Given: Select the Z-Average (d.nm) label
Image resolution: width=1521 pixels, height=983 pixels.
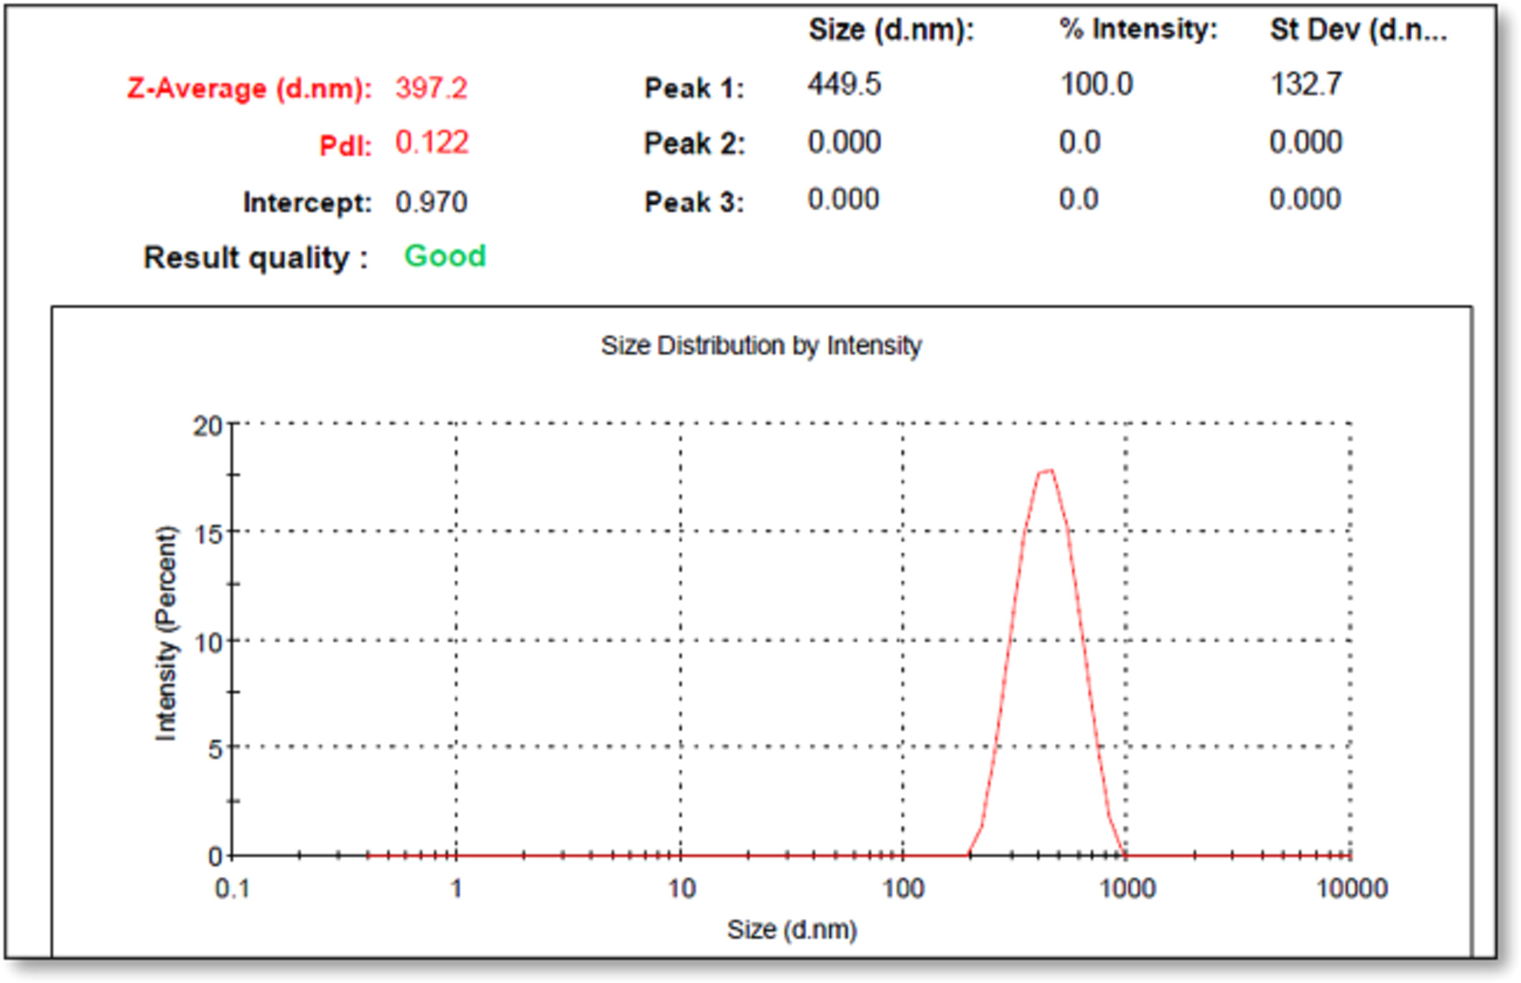Looking at the screenshot, I should [249, 89].
